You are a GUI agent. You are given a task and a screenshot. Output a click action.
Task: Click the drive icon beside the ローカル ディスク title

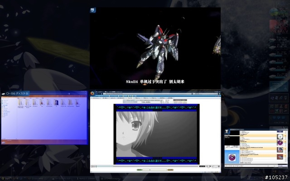click(3, 94)
